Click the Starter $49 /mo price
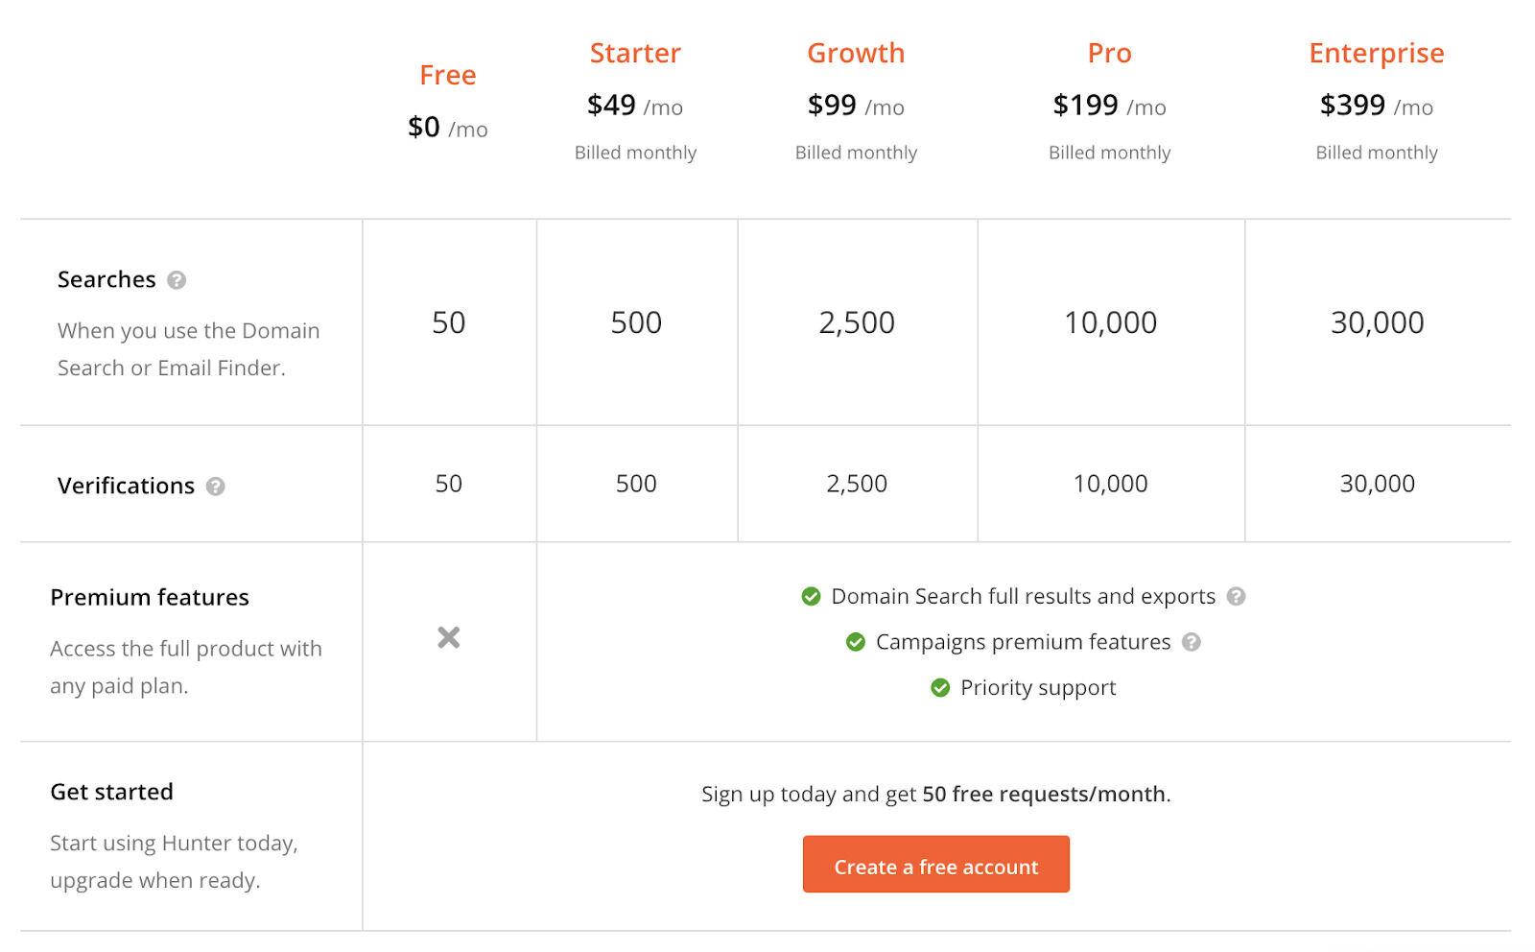The width and height of the screenshot is (1535, 952). click(x=635, y=106)
